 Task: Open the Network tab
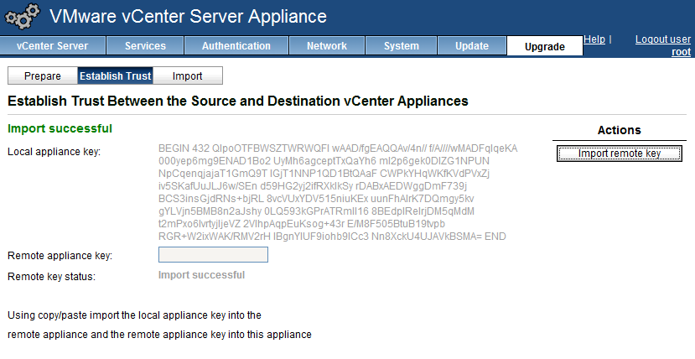click(x=327, y=46)
